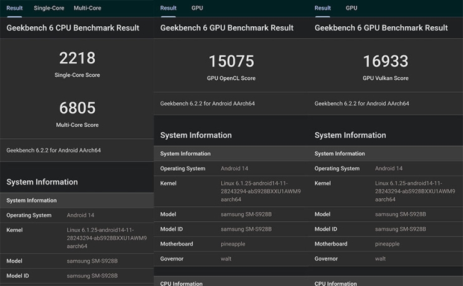The image size is (463, 286).
Task: Click the GPU OpenCL score 15075
Action: [231, 61]
